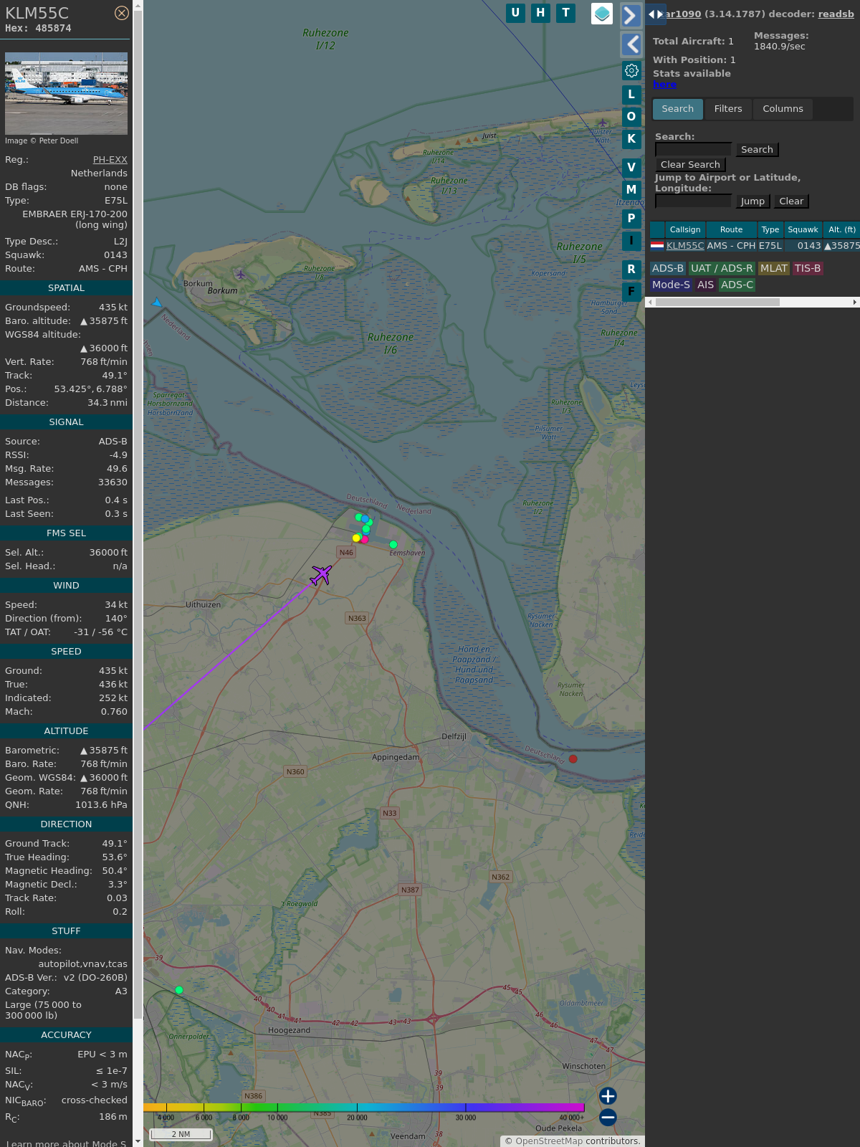Zoom in with the plus button
Screen dimensions: 860x1147
pos(608,1096)
